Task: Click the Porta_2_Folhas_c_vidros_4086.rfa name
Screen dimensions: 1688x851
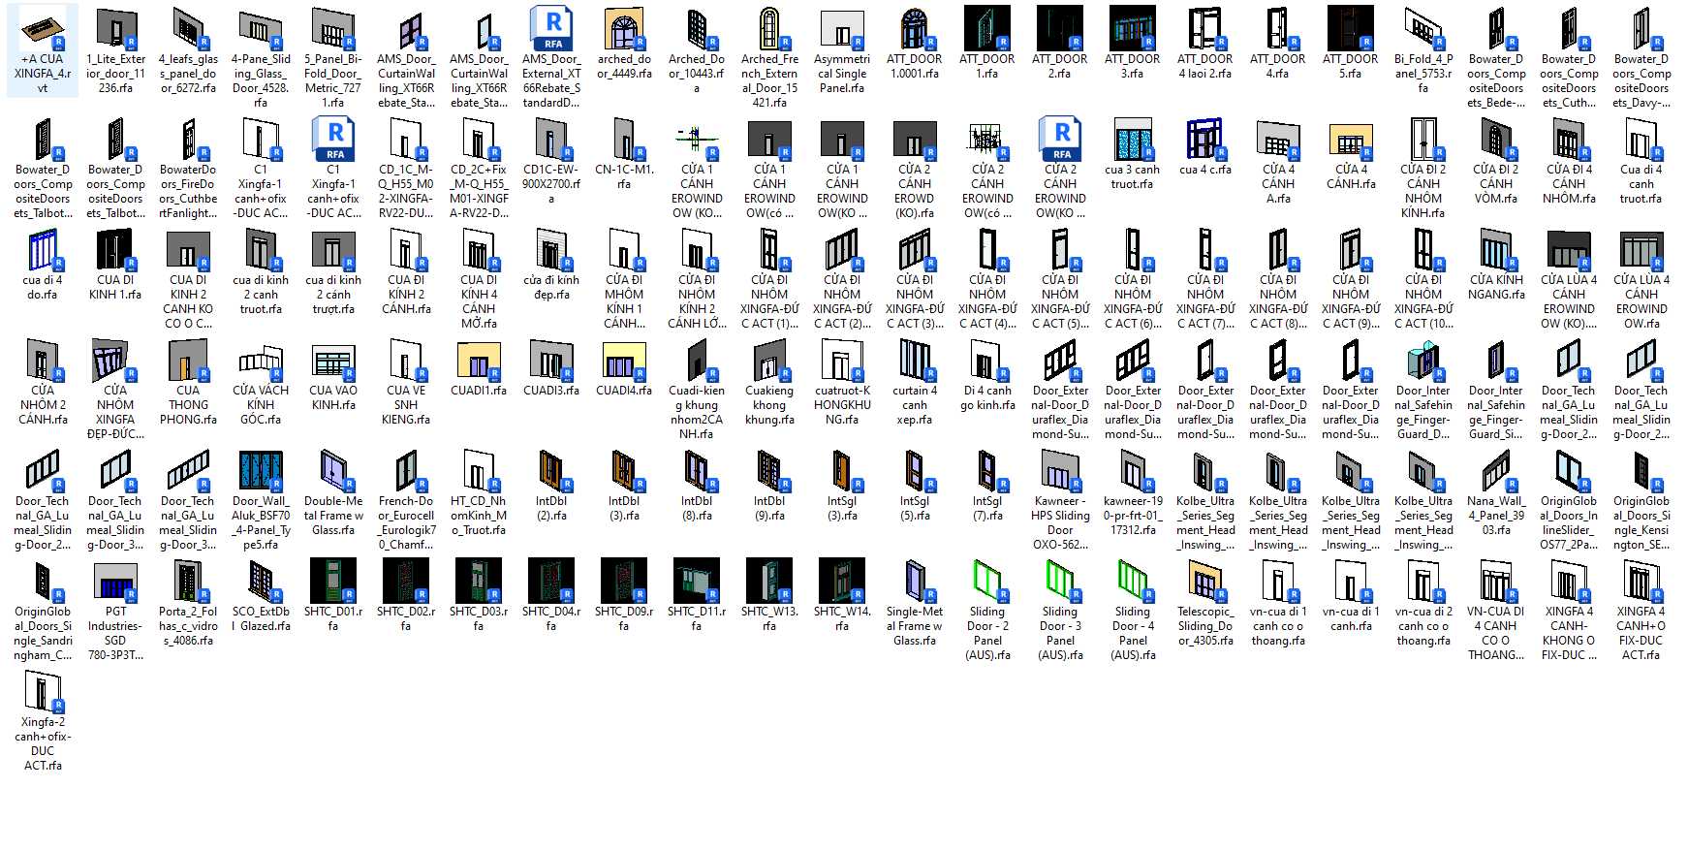Action: pyautogui.click(x=188, y=626)
